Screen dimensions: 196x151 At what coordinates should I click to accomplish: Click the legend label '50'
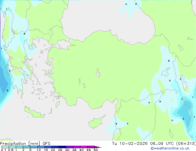click(96, 150)
